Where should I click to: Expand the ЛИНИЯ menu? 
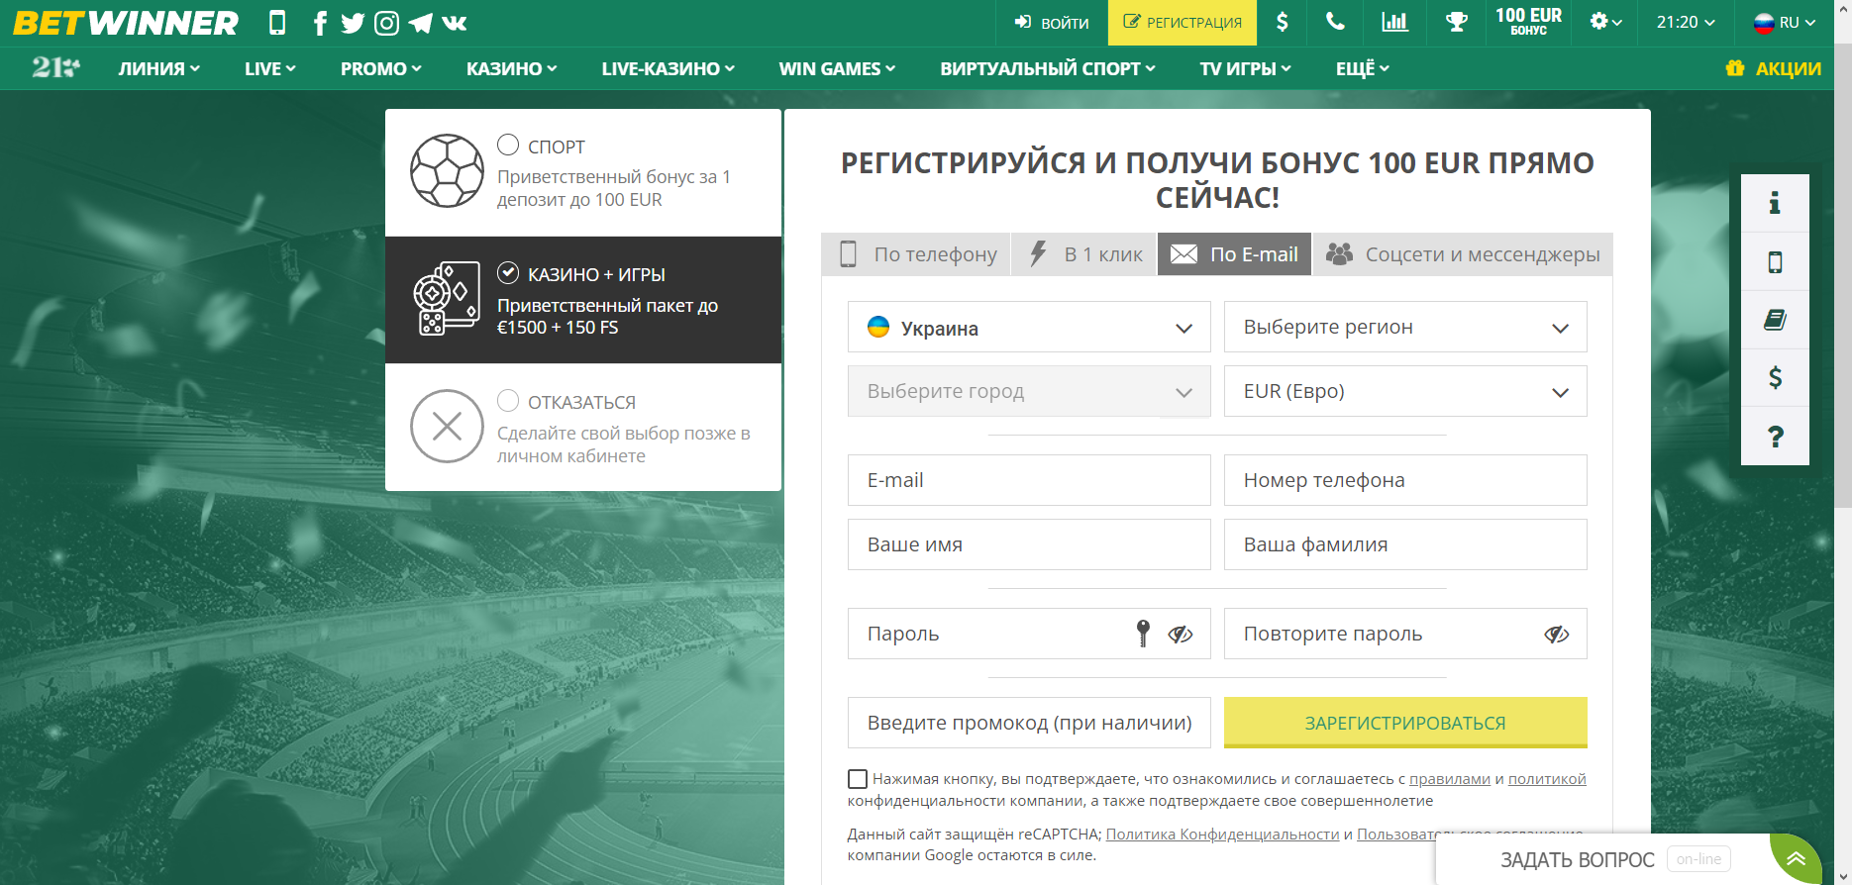[159, 68]
